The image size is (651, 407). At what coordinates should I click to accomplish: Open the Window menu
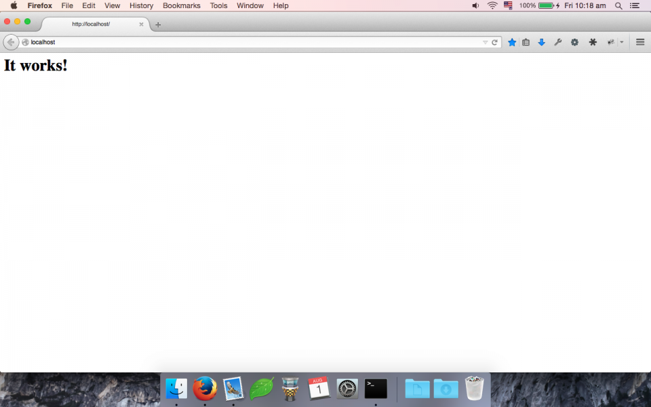coord(250,5)
